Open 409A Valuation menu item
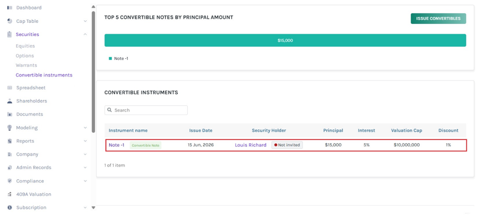 pyautogui.click(x=34, y=194)
